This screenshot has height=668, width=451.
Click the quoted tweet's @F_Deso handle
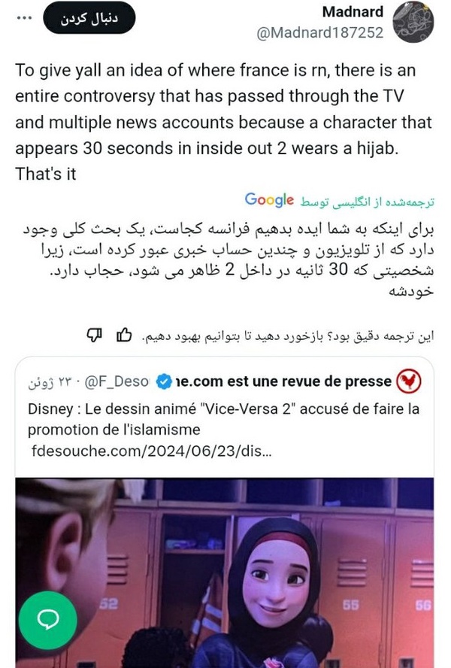[117, 381]
